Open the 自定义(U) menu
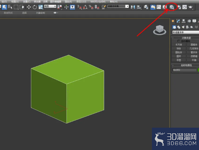The height and width of the screenshot is (150, 199). click(81, 2)
